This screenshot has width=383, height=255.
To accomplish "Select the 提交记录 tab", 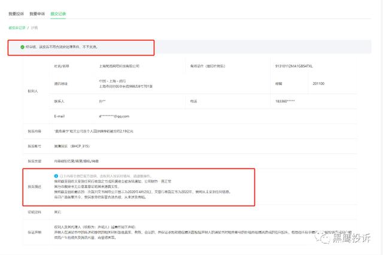I will click(x=58, y=14).
